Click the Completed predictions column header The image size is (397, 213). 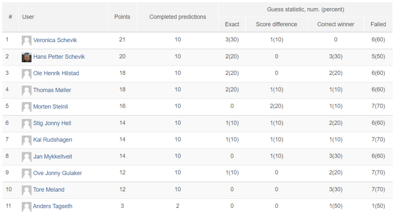(x=178, y=17)
